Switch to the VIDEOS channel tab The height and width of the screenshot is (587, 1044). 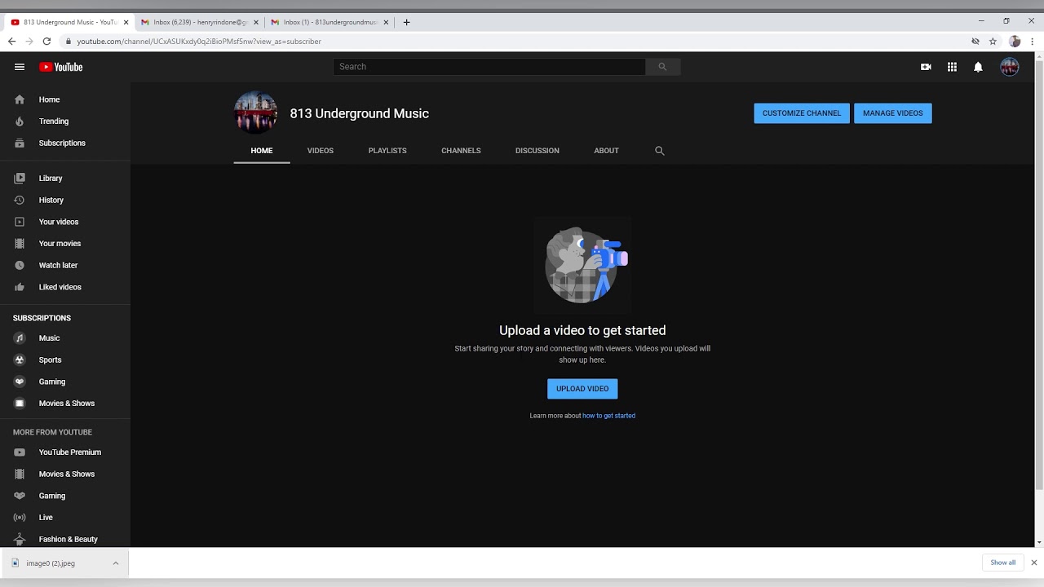(321, 151)
